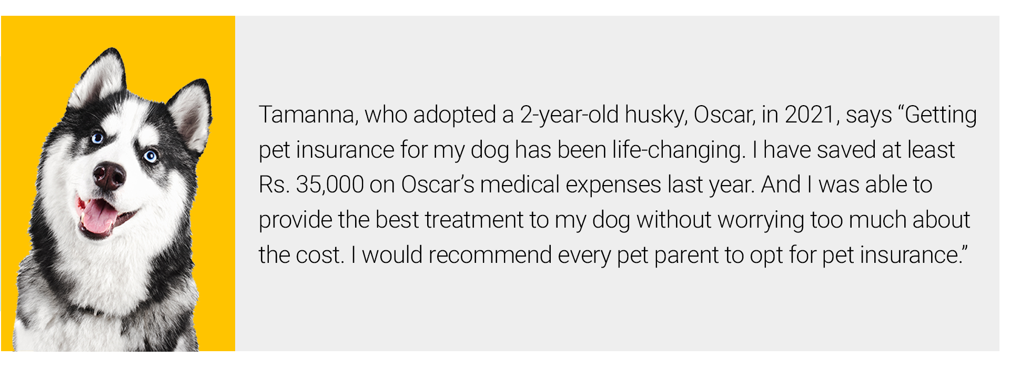Click the husky's black nose
The width and height of the screenshot is (1010, 368).
109,175
